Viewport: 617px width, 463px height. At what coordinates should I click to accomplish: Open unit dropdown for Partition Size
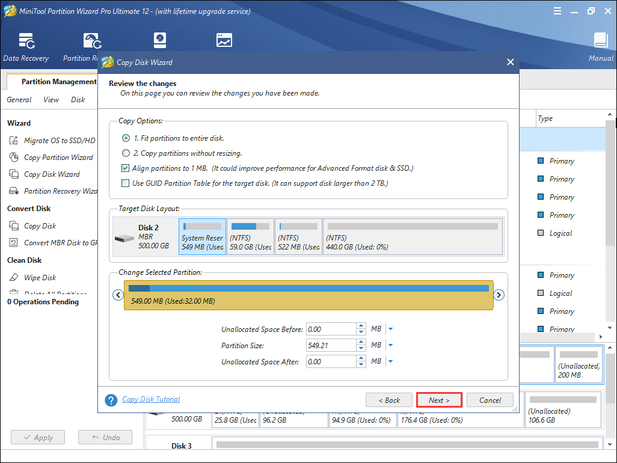click(391, 345)
